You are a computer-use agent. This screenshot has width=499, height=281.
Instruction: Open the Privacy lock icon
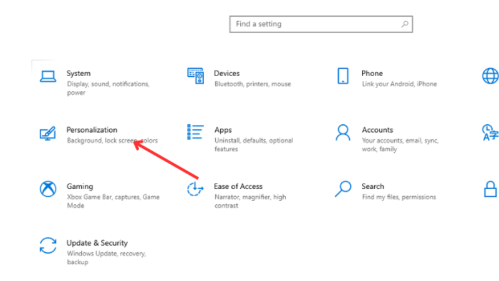point(490,189)
